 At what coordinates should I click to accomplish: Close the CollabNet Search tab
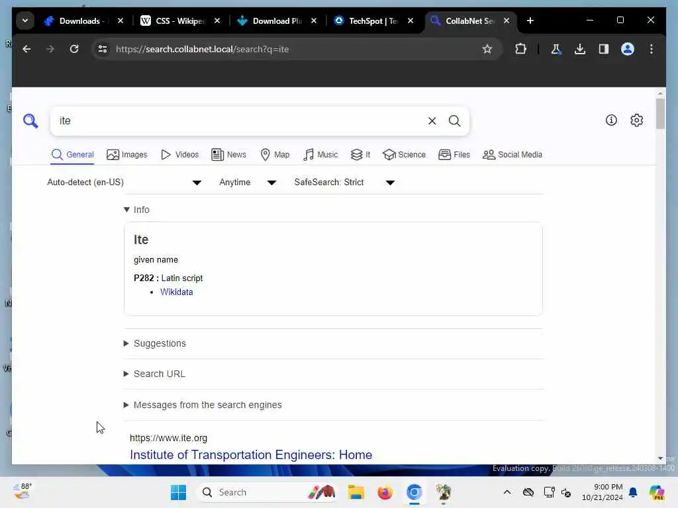(x=507, y=21)
